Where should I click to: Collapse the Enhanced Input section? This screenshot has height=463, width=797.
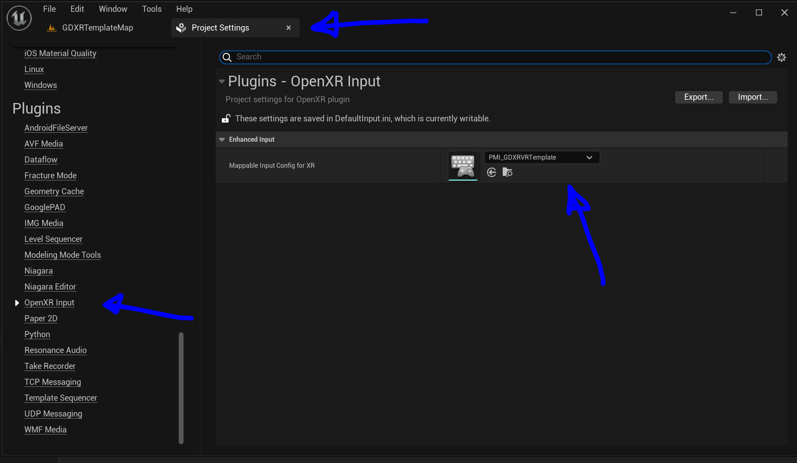222,139
